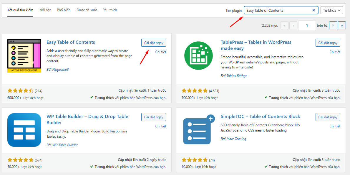Jump to the last results page arrow
Image resolution: width=350 pixels, height=175 pixels.
342,26
